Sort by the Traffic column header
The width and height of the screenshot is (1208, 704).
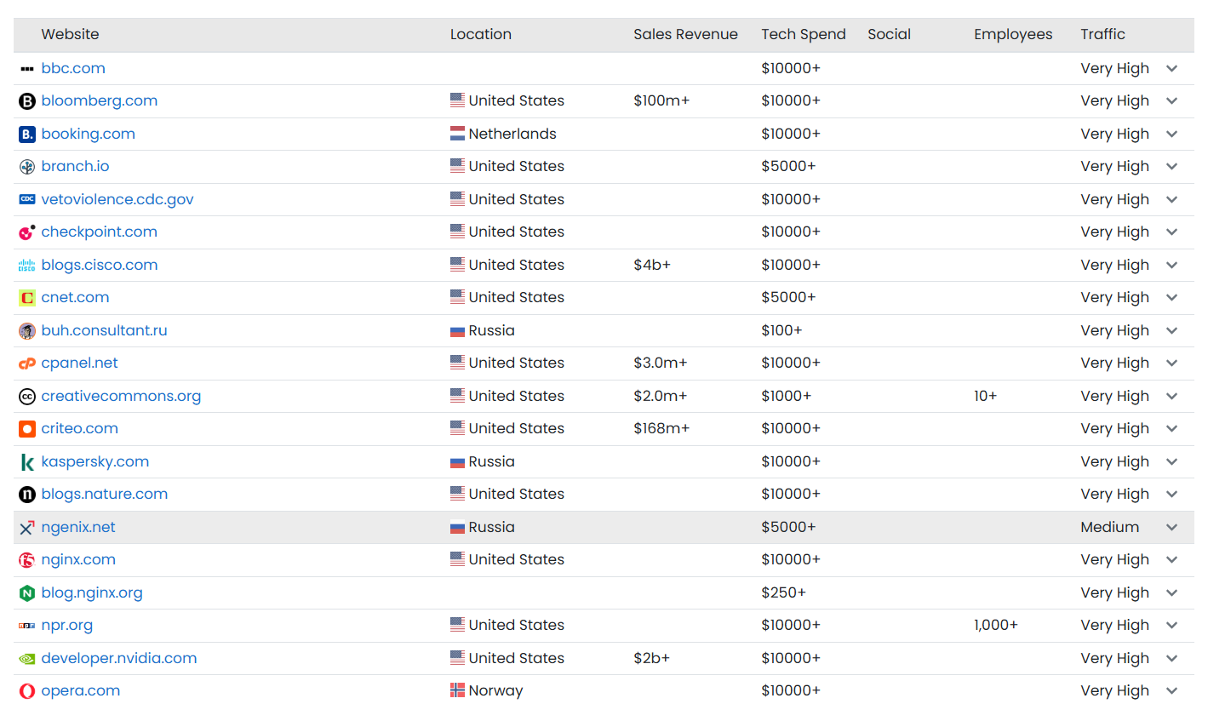[1103, 34]
